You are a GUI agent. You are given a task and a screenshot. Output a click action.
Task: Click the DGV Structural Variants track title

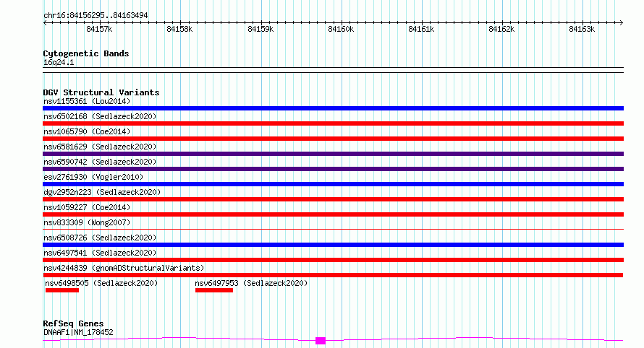pos(101,92)
